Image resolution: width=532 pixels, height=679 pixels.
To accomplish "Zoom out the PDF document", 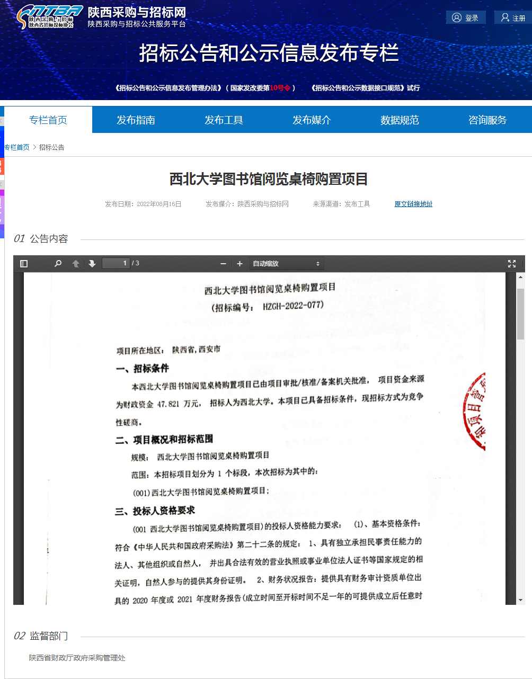I will (x=223, y=264).
